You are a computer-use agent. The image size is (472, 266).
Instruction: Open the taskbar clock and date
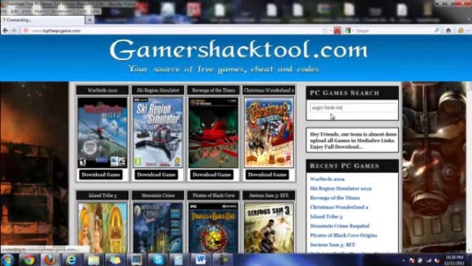click(455, 260)
